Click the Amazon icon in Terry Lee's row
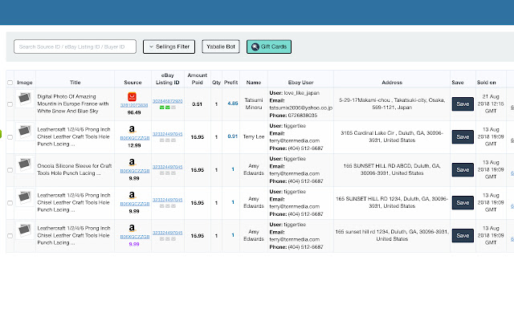This screenshot has height=321, width=514. click(x=133, y=128)
